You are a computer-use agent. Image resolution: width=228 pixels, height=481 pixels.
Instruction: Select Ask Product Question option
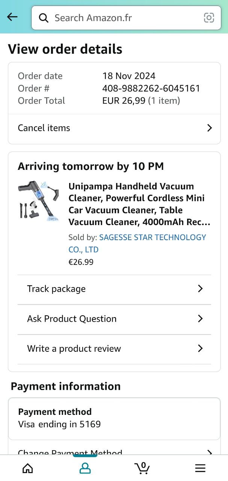(x=72, y=319)
